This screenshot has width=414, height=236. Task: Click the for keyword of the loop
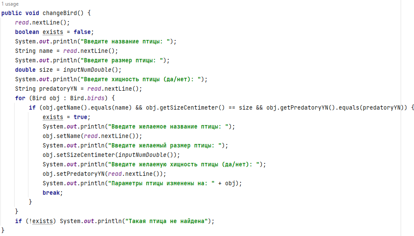pos(20,98)
